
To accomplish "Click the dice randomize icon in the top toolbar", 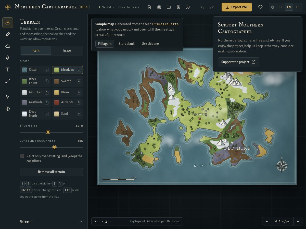I will tap(159, 7).
